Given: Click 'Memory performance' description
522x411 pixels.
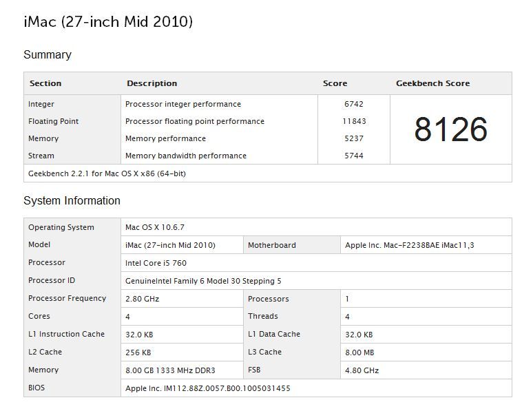Looking at the screenshot, I should pos(165,138).
